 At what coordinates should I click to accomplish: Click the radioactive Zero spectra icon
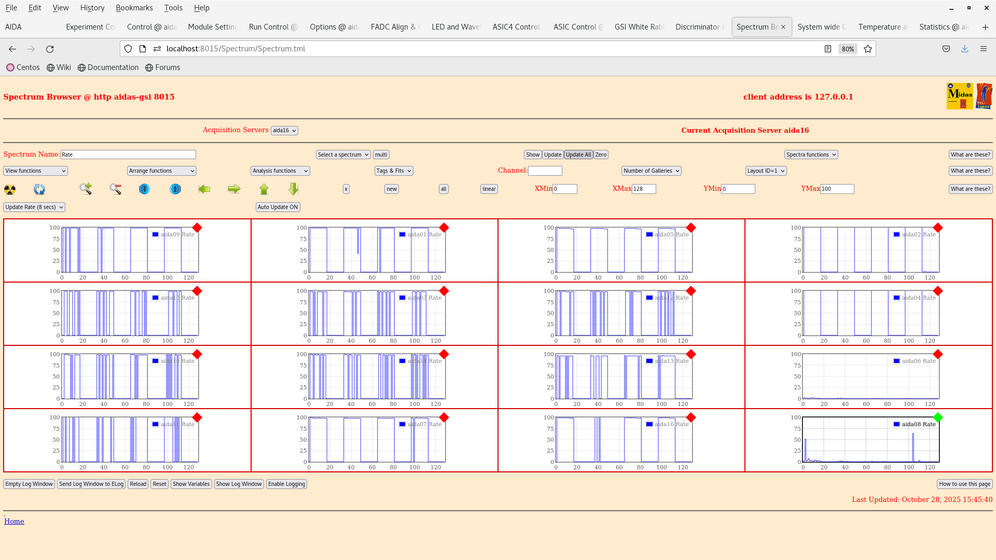pos(10,190)
